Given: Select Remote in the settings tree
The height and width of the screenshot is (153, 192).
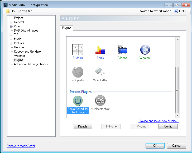Looking at the screenshot, I should point(19,47).
